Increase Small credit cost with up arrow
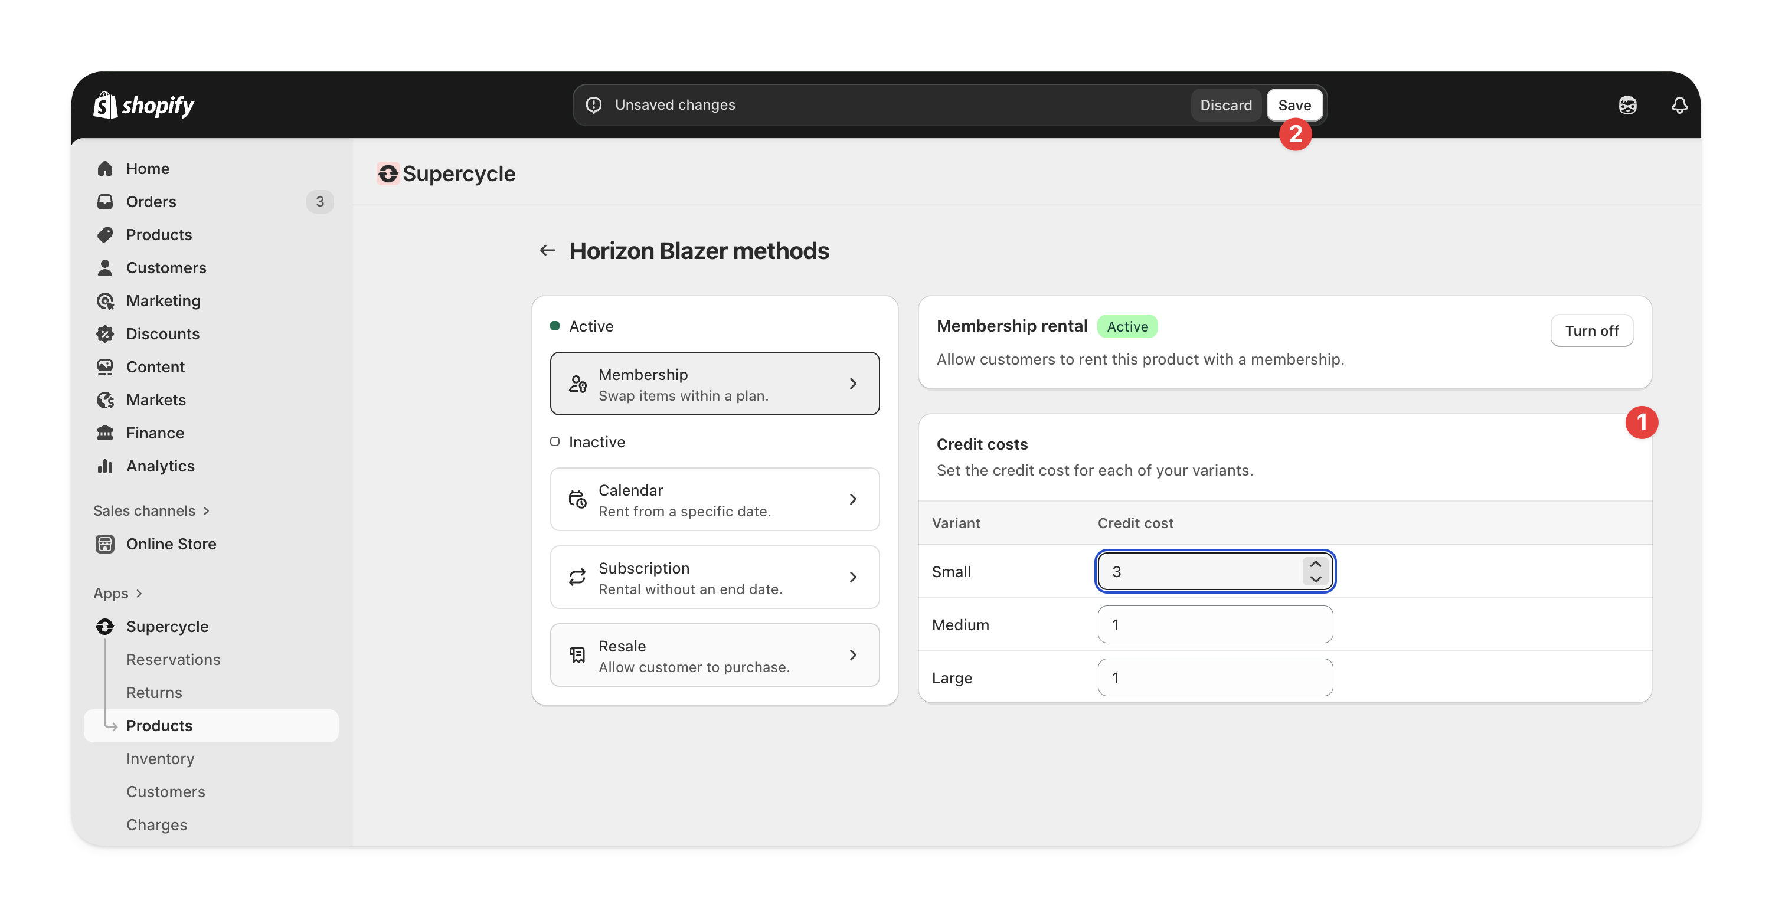The height and width of the screenshot is (917, 1772). coord(1315,564)
